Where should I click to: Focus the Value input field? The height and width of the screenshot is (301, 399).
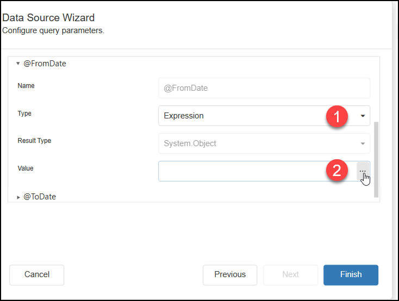coord(257,171)
